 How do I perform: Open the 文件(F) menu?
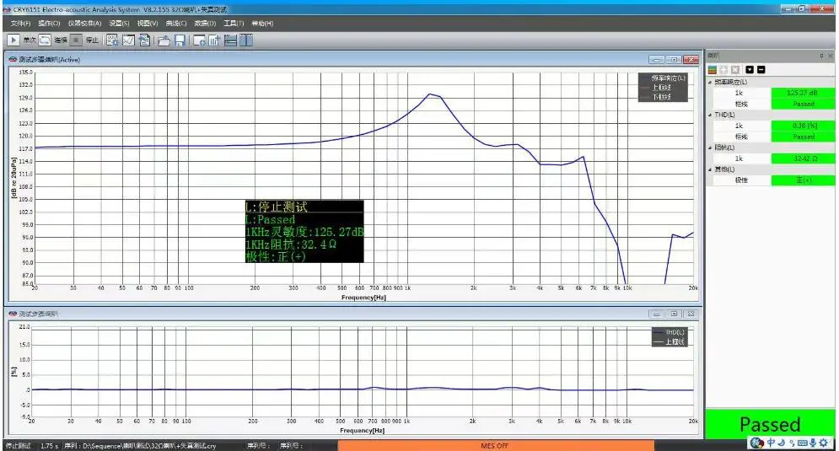[x=20, y=23]
